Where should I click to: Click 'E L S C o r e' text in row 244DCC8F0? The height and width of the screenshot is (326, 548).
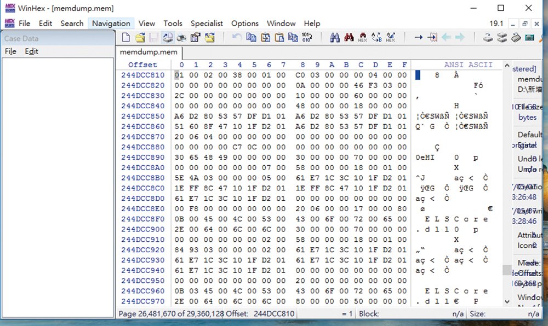[x=456, y=219]
